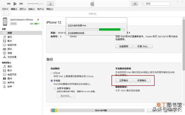Open the 控制(C) menu
The width and height of the screenshot is (185, 115).
coord(32,9)
